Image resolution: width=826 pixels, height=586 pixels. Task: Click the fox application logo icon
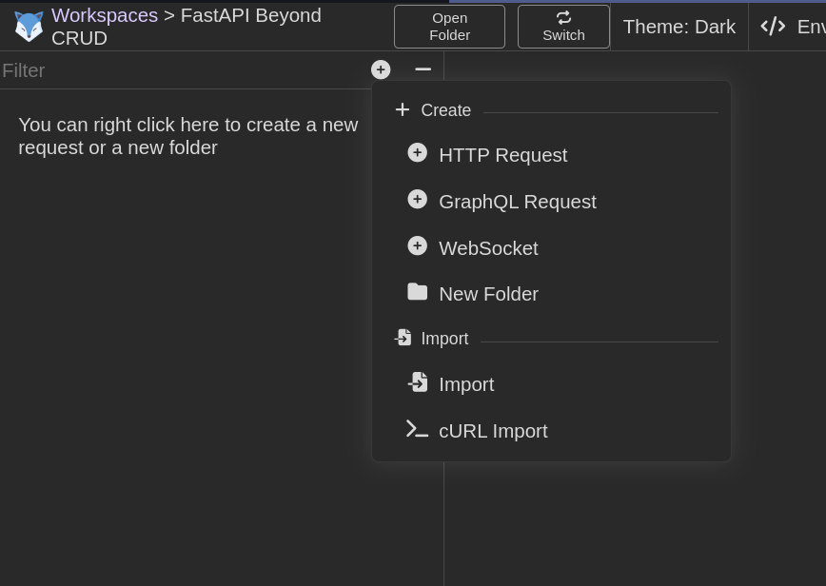[29, 26]
